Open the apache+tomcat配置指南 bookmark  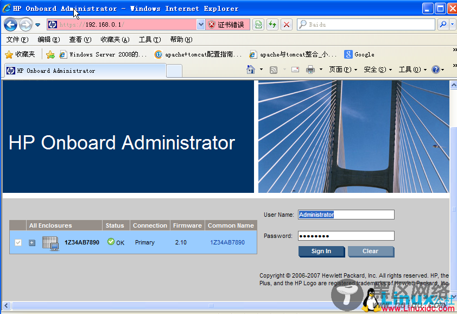click(198, 54)
